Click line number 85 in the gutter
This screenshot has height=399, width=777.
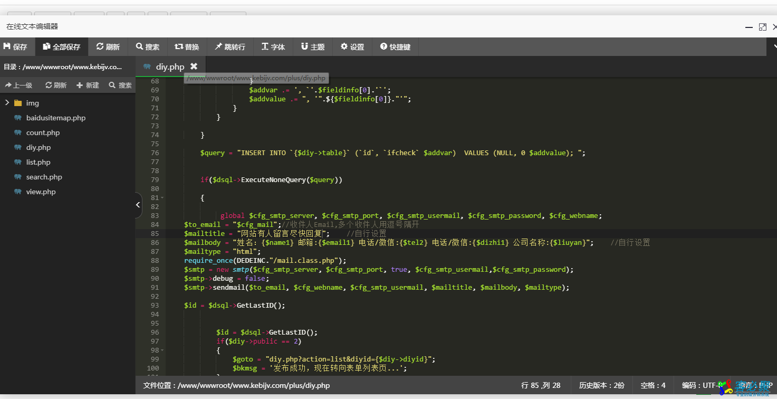(155, 233)
